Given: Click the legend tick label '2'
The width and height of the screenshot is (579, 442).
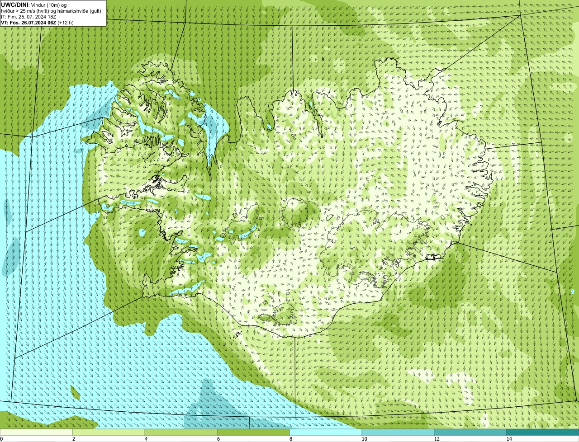Looking at the screenshot, I should point(73,439).
